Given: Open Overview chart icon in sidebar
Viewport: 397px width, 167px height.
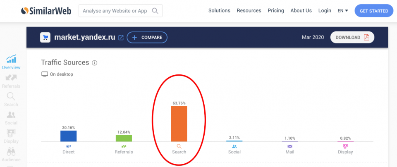Looking at the screenshot, I should pyautogui.click(x=11, y=59).
